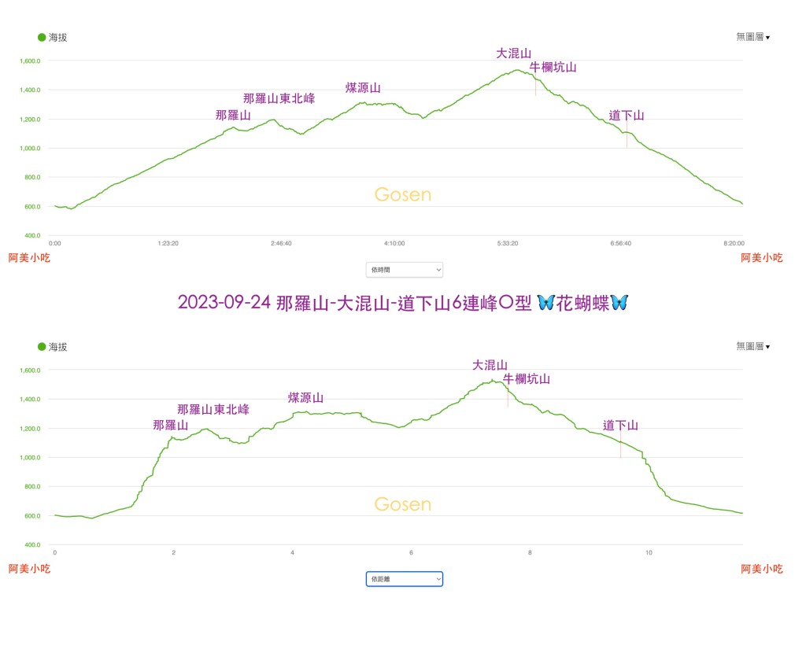
Task: Select the 大混山 peak label on distance chart
Action: (x=490, y=365)
